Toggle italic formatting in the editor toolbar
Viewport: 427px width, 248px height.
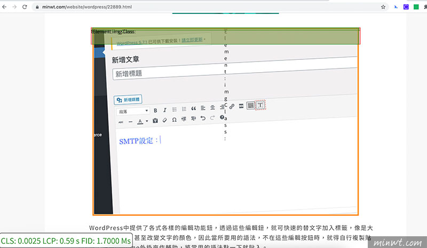tap(164, 110)
